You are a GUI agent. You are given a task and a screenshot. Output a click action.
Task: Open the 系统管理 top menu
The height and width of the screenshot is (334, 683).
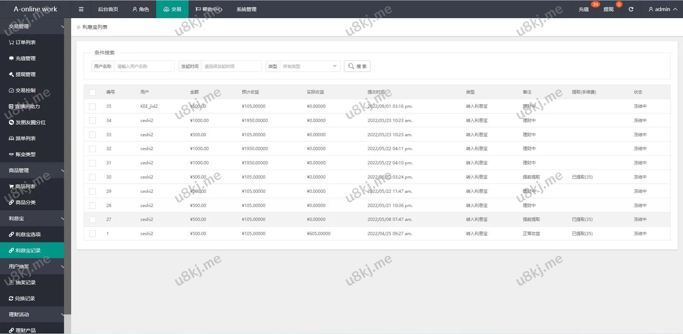pyautogui.click(x=246, y=9)
